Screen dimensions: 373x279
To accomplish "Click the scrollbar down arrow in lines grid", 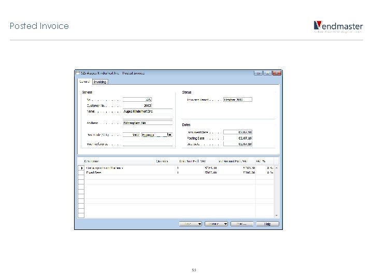I will 277,215.
